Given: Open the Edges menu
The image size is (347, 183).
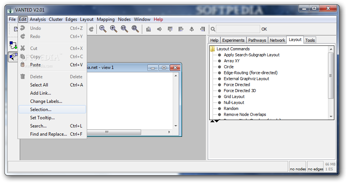Looking at the screenshot, I should coord(71,19).
